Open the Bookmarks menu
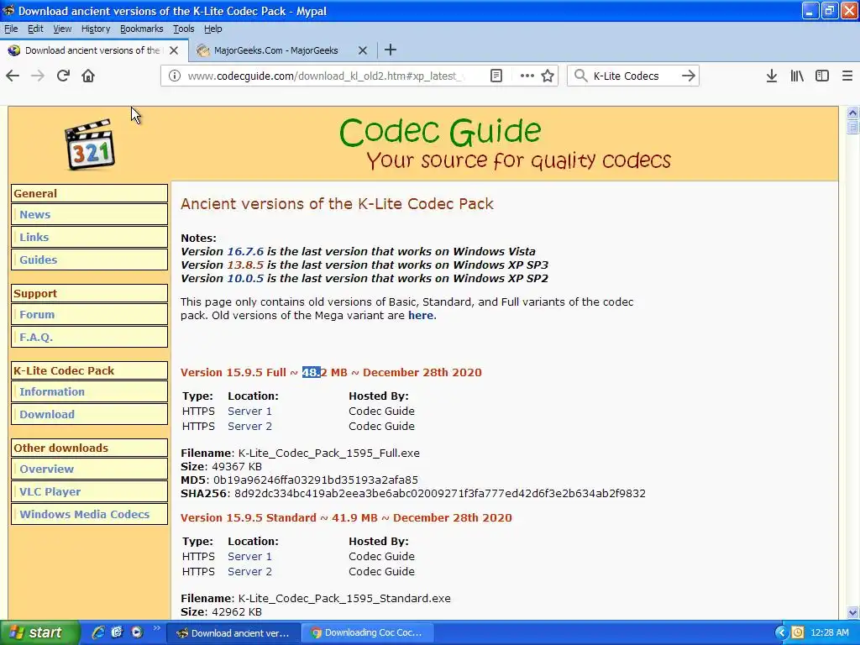This screenshot has width=860, height=645. 141,29
